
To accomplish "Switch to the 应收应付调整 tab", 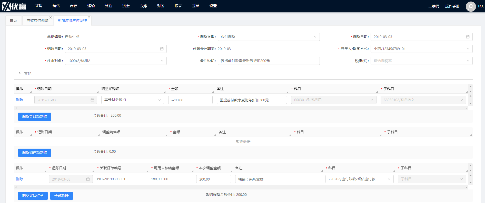I will pos(37,20).
